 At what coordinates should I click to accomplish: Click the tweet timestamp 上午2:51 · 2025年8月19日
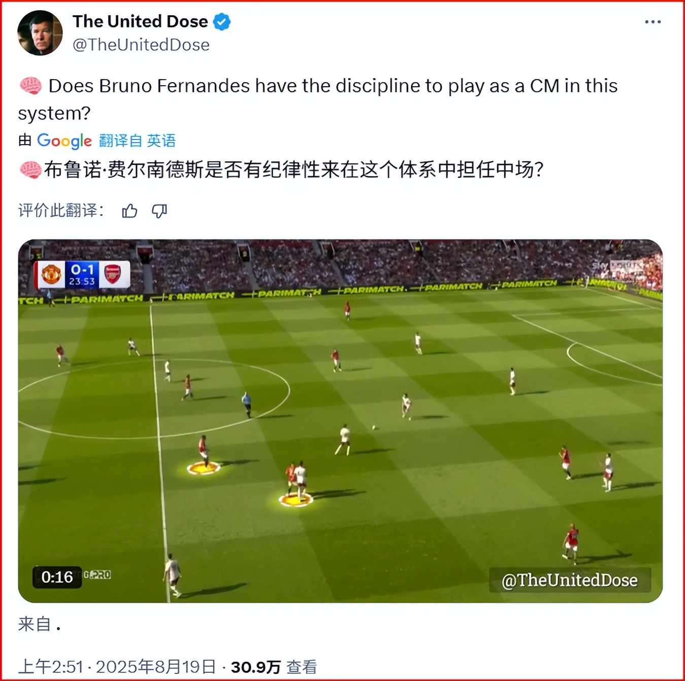[117, 666]
